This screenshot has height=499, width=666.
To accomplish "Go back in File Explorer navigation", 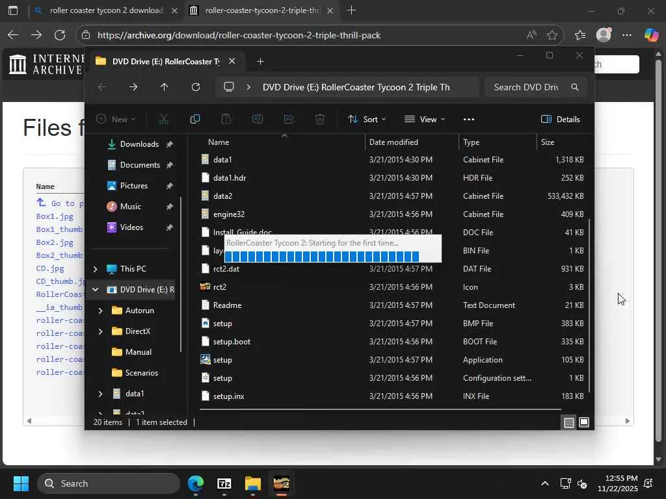I will (x=102, y=87).
